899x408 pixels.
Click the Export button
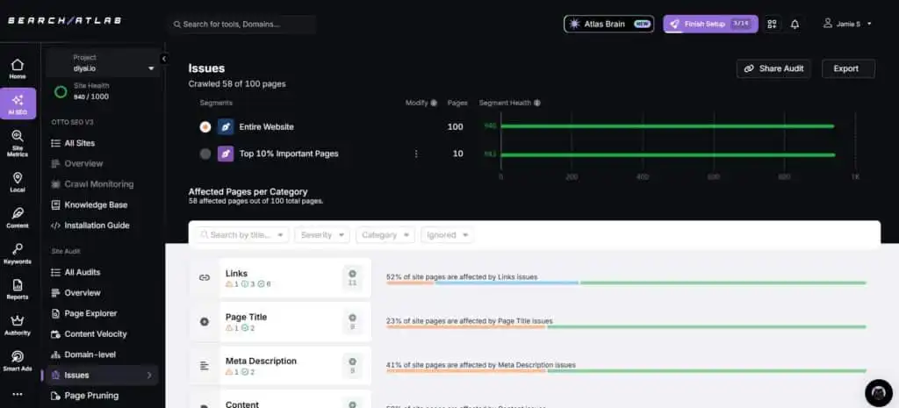tap(848, 68)
